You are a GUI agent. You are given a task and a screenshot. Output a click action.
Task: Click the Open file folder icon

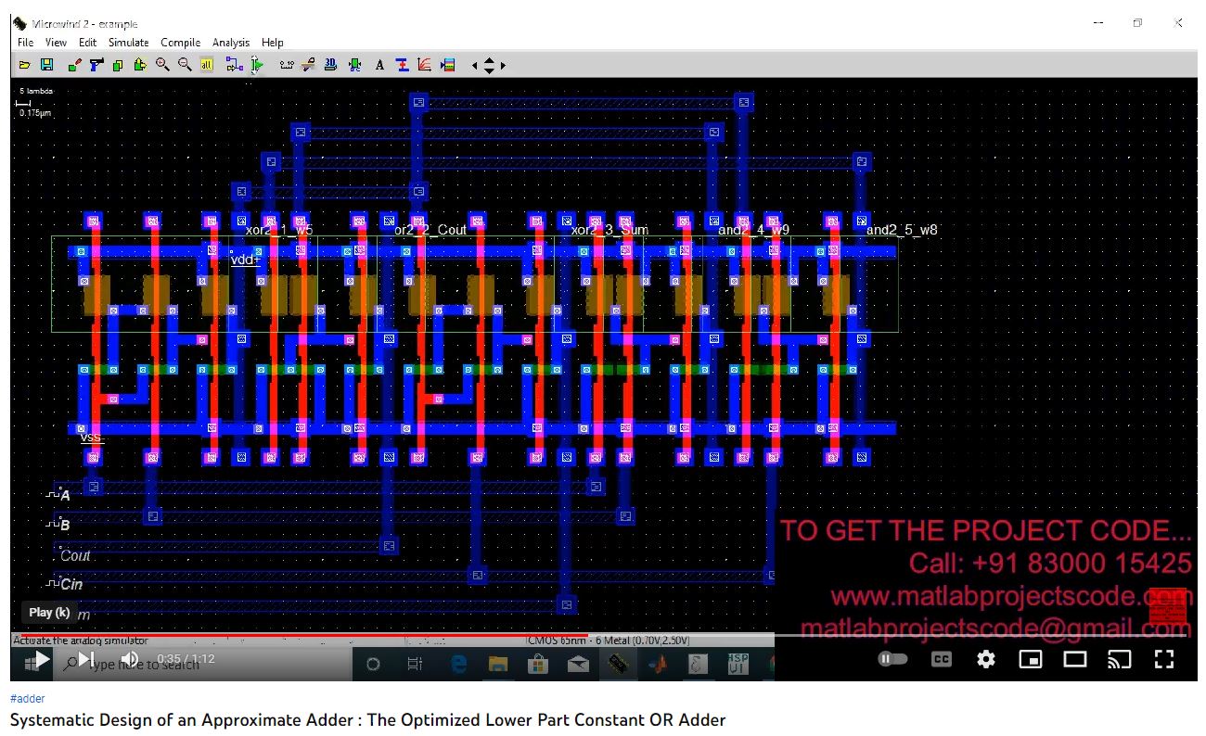[x=25, y=65]
